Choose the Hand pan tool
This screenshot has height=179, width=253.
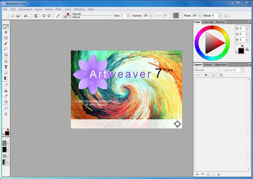[x=6, y=114]
